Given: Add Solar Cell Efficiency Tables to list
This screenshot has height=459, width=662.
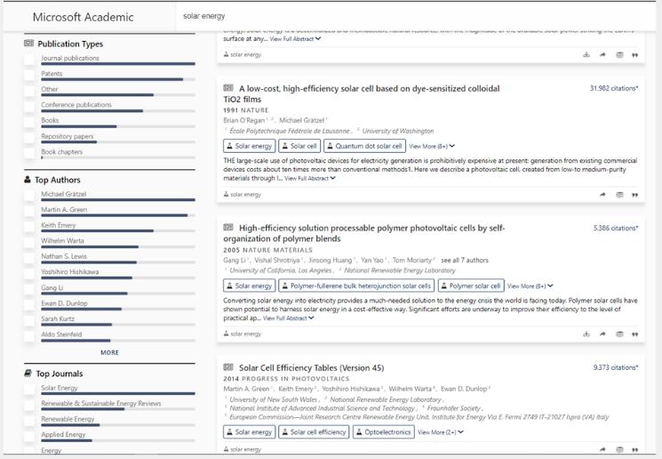Looking at the screenshot, I should (619, 449).
